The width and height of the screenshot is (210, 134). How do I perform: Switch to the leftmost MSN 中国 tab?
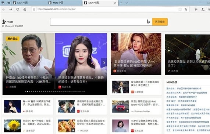[x=29, y=3]
